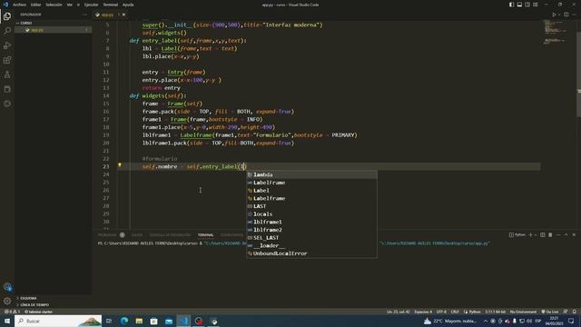Choose lblframe1 suggestion in autocomplete list
Image resolution: width=581 pixels, height=327 pixels.
(312, 222)
